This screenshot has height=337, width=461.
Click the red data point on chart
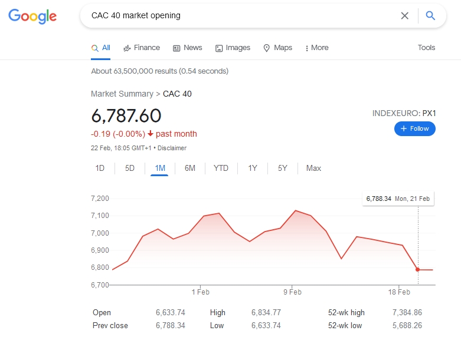tap(418, 270)
